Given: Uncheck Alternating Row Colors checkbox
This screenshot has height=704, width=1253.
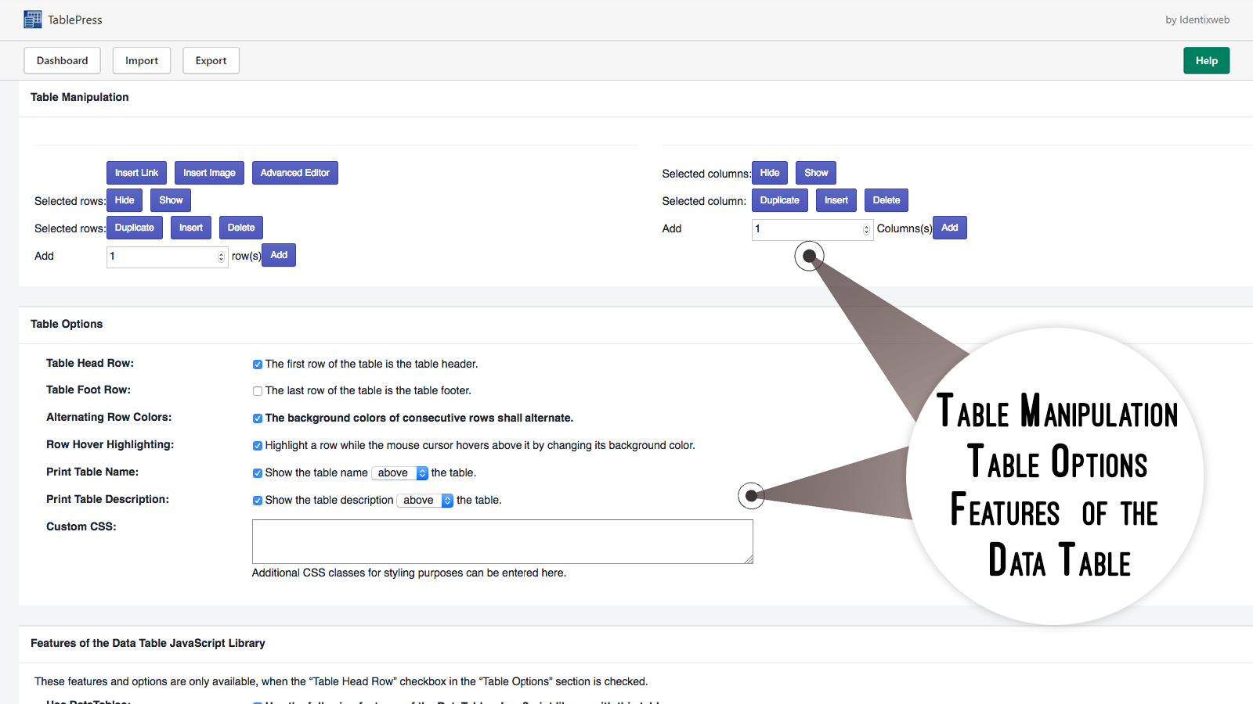Looking at the screenshot, I should point(257,418).
